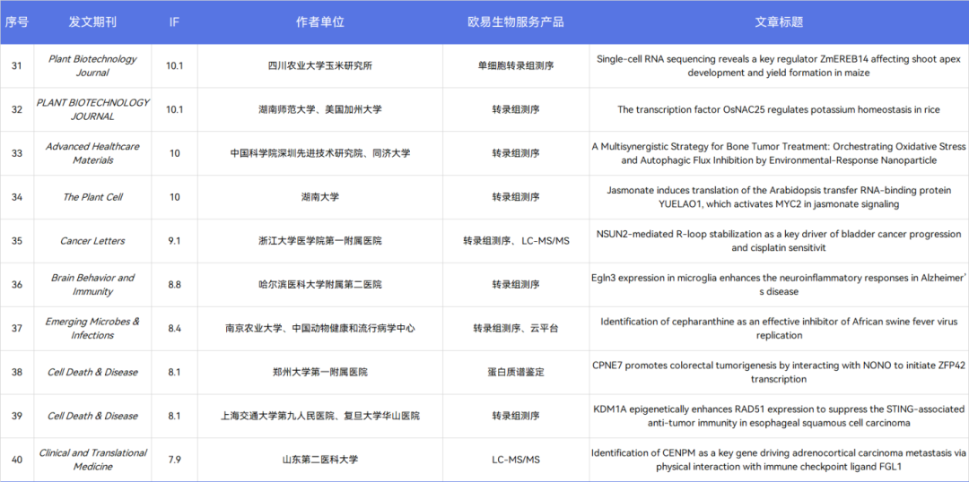969x482 pixels.
Task: Click the 发文期刊 column header
Action: click(92, 22)
